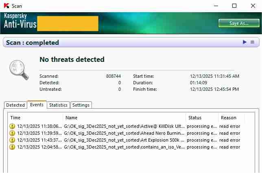This screenshot has width=262, height=173.
Task: Start the scan with the play icon
Action: (245, 42)
